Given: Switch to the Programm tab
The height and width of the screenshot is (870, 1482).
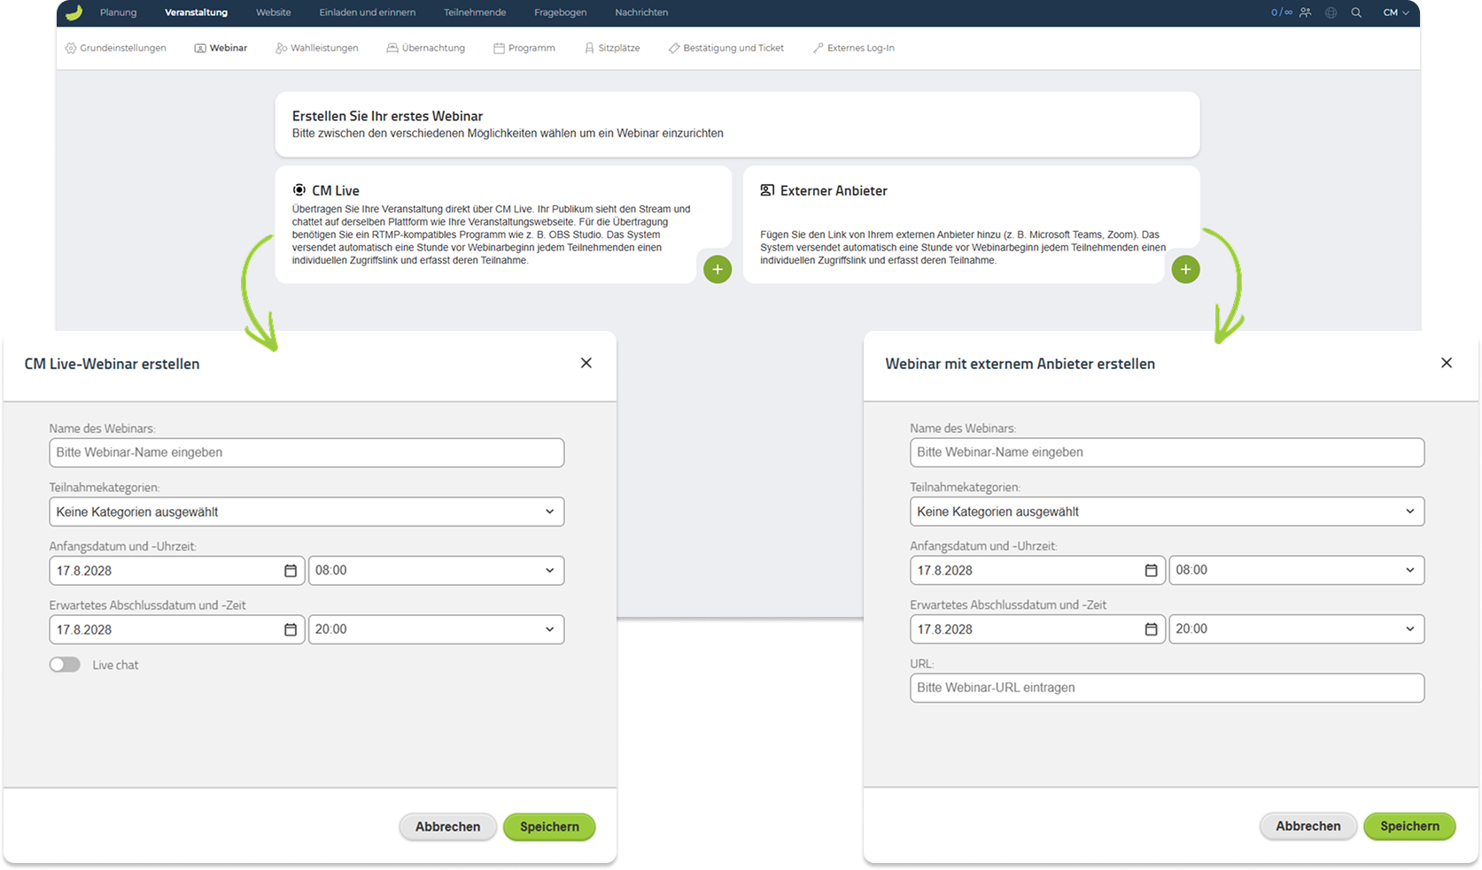Looking at the screenshot, I should [x=524, y=48].
